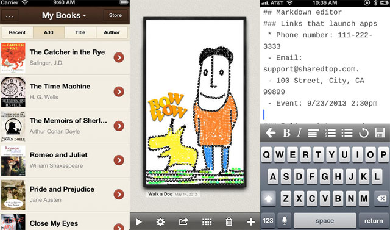
Task: Toggle italic formatting in Markdown toolbar
Action: (299, 132)
